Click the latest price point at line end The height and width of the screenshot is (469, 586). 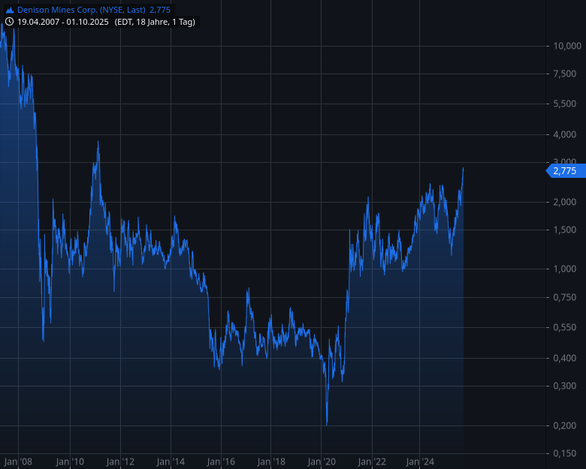tap(463, 169)
